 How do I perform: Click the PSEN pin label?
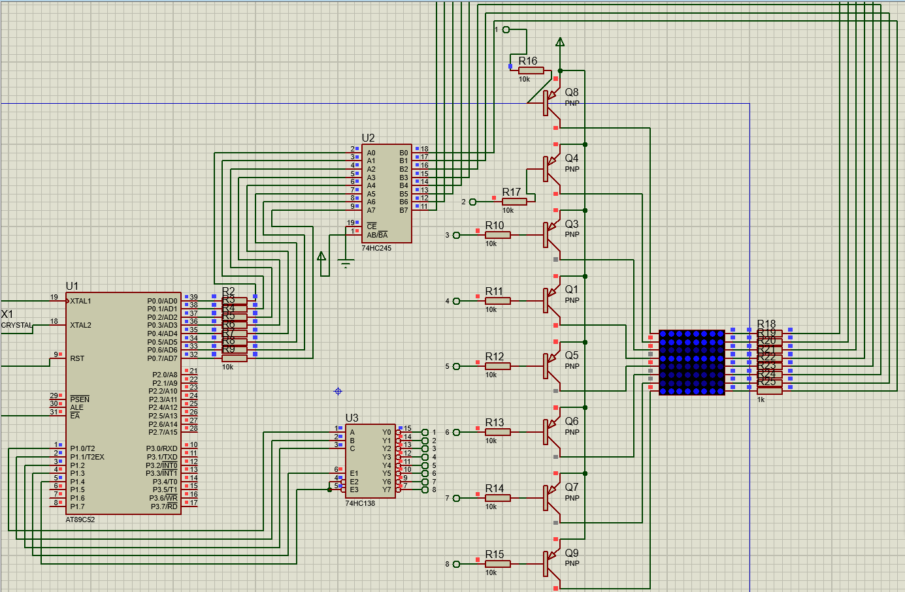pos(80,399)
